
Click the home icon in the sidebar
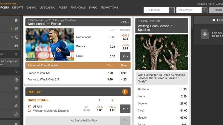[16, 20]
